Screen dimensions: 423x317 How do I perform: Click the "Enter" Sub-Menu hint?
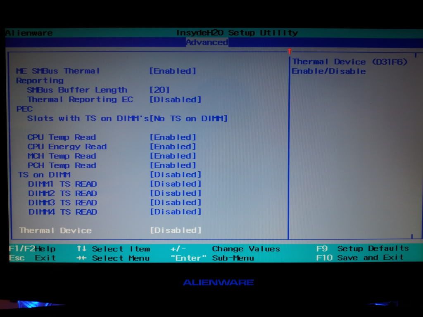tap(212, 258)
